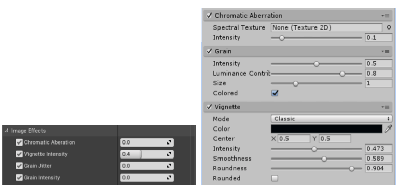Click Vignette Intensity reset arrow icon
The image size is (398, 187).
169,154
